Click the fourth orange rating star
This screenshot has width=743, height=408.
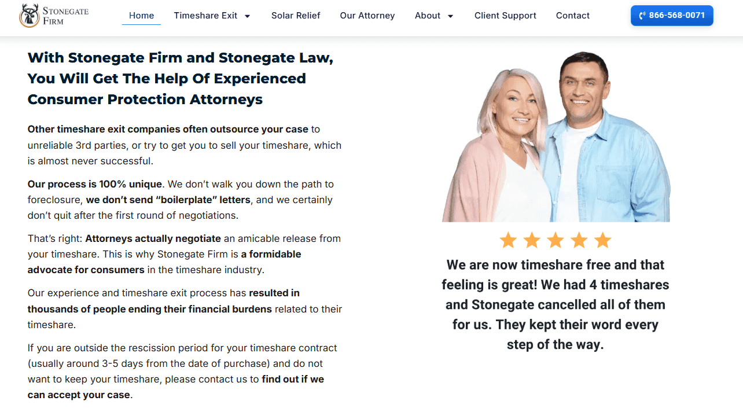(x=579, y=240)
